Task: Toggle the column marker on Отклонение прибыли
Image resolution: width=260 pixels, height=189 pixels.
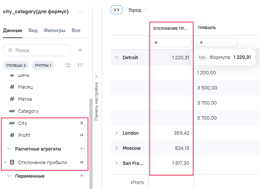Action: (x=81, y=162)
